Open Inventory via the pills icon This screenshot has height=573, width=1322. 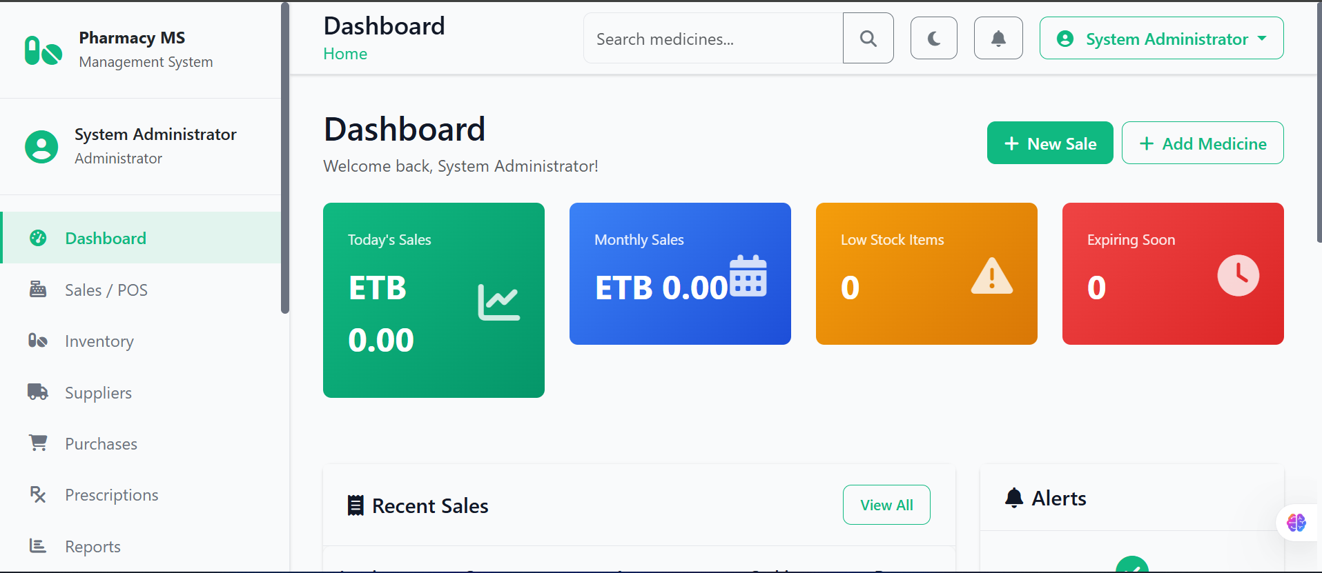(x=38, y=341)
